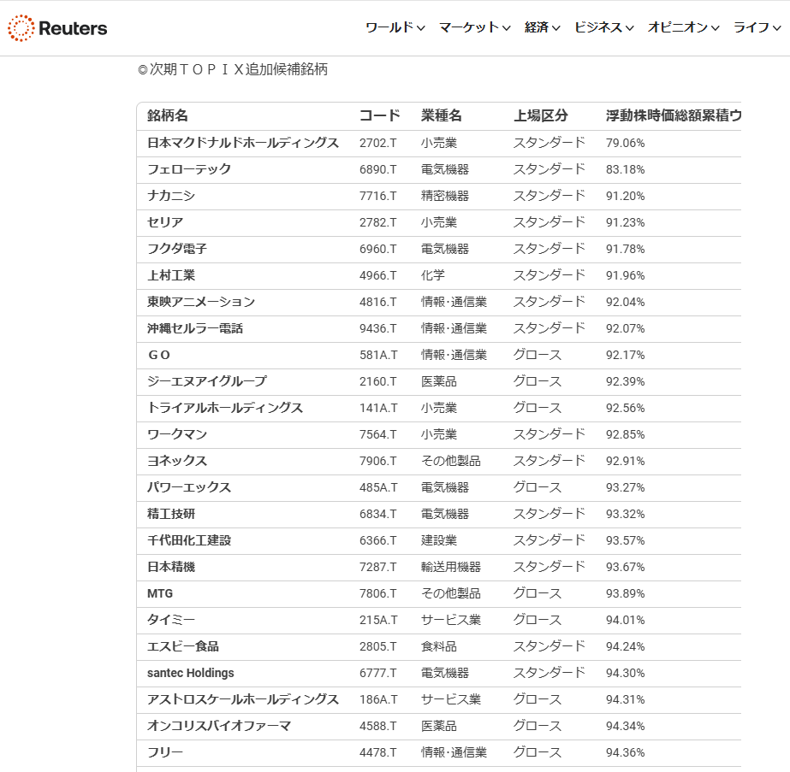Click the 上場区分 column header

(x=541, y=115)
